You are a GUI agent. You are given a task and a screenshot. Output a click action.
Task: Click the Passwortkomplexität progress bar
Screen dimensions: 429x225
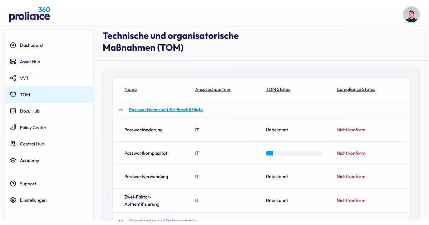click(294, 153)
